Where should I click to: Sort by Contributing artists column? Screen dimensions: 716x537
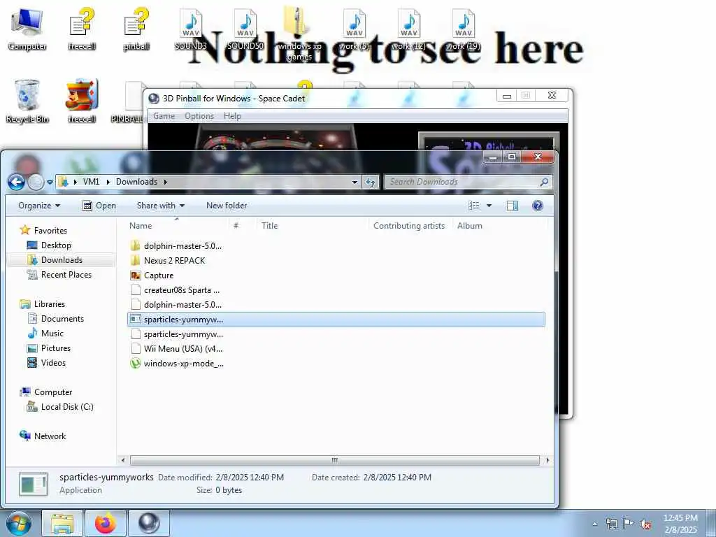(408, 226)
